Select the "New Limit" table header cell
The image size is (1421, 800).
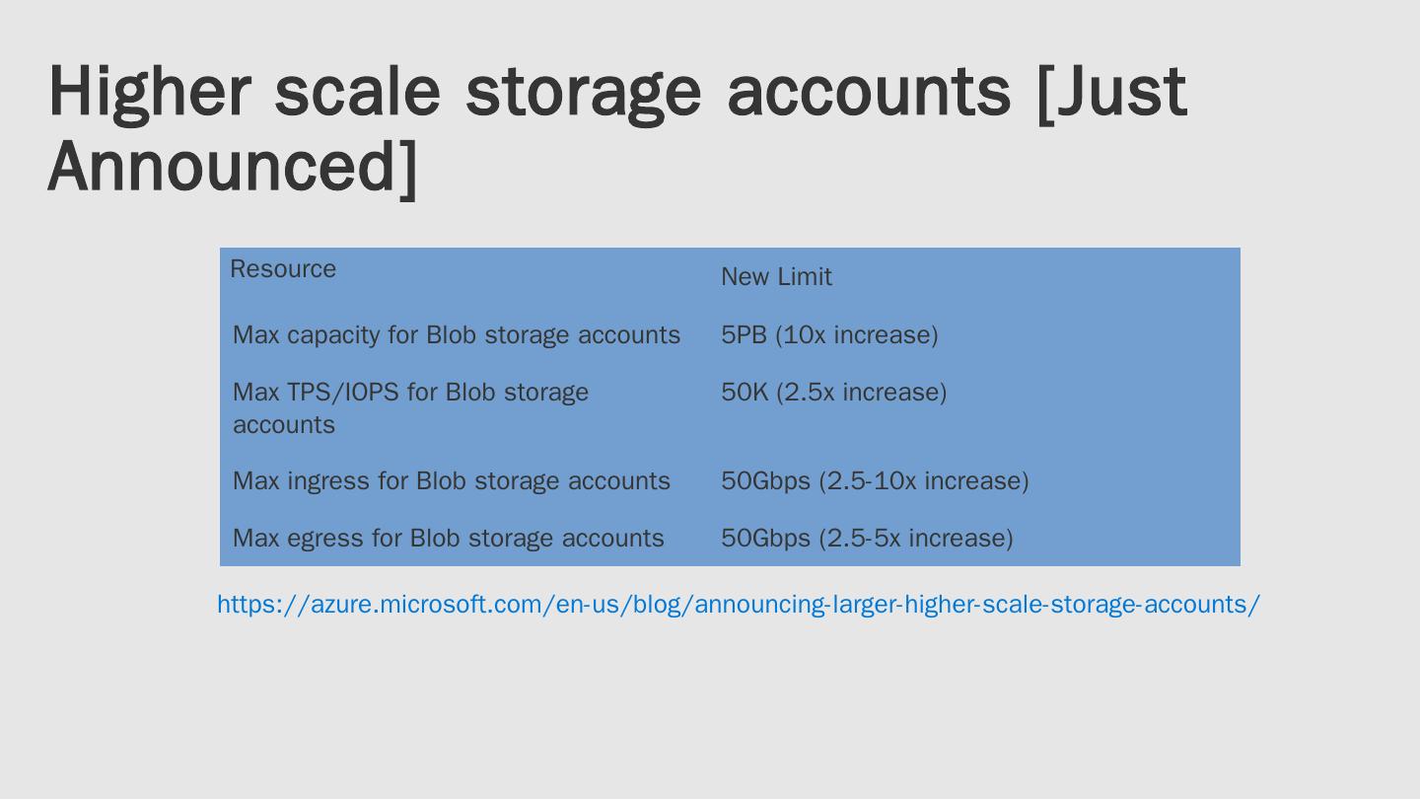[776, 277]
